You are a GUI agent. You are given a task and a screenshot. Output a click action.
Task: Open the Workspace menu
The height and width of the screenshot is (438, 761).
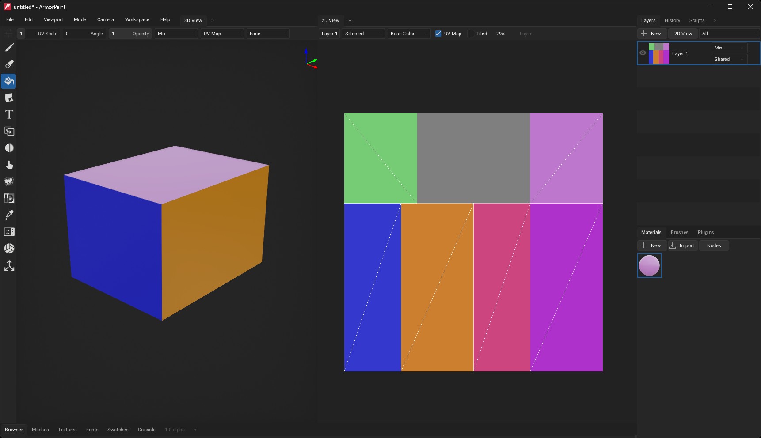137,20
